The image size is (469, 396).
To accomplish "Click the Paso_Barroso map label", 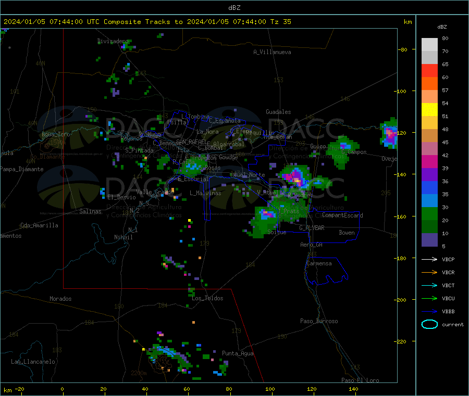I will click(319, 321).
